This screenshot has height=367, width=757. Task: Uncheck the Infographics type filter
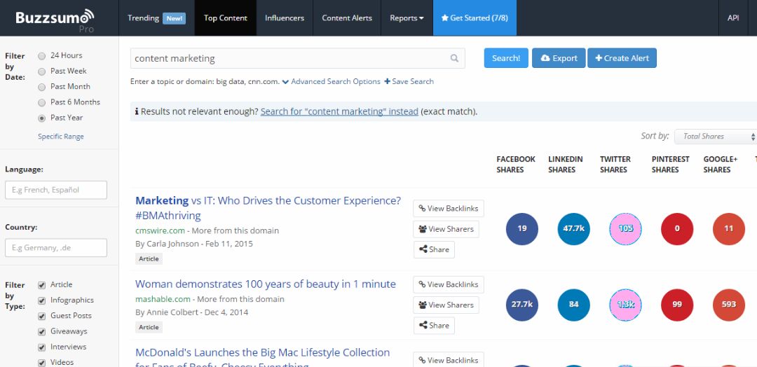tap(42, 300)
